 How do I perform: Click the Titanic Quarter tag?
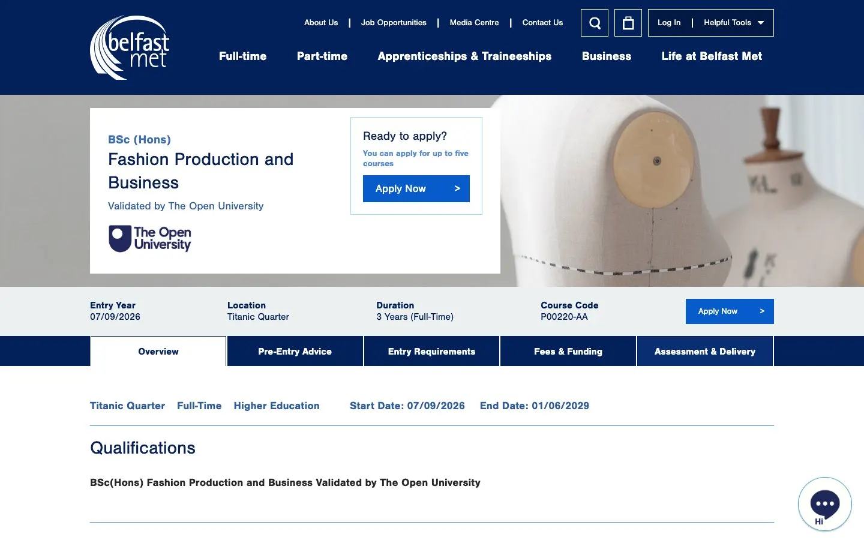coord(127,406)
